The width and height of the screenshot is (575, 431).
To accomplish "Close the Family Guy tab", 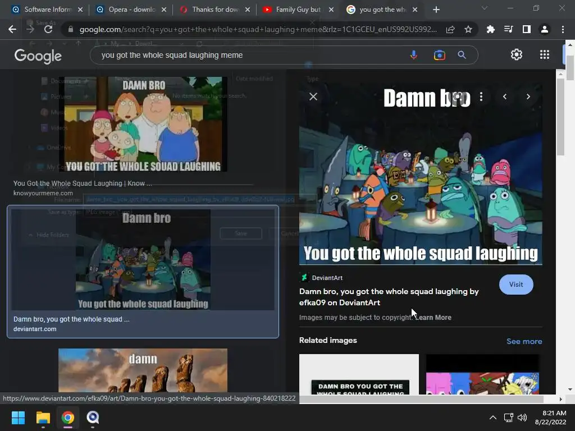I will [331, 10].
